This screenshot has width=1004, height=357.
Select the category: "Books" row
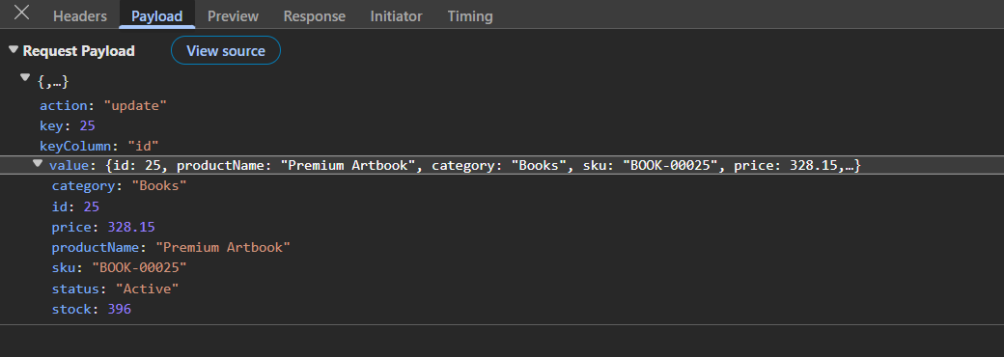click(x=119, y=186)
